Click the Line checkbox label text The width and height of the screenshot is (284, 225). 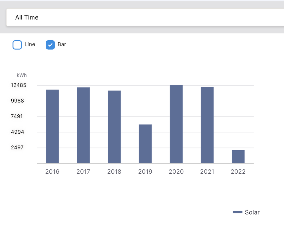(30, 44)
